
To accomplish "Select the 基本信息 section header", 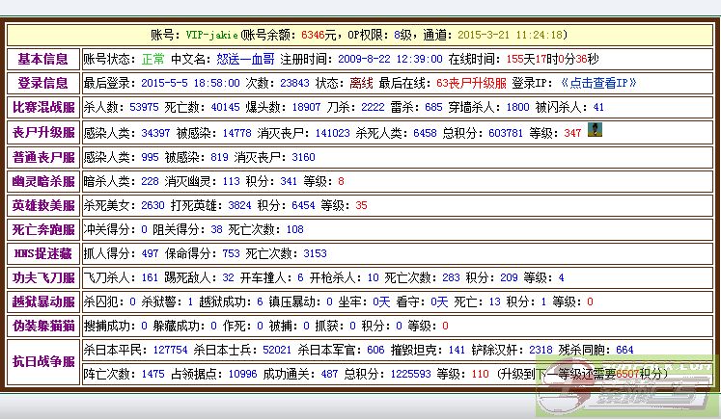I will [x=42, y=59].
